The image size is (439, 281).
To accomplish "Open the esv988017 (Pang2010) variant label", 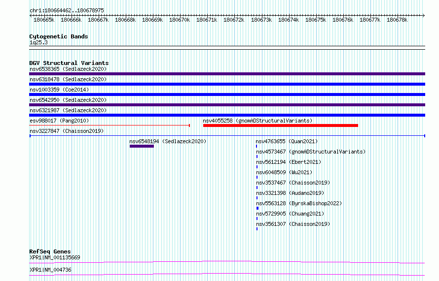I will (59, 121).
